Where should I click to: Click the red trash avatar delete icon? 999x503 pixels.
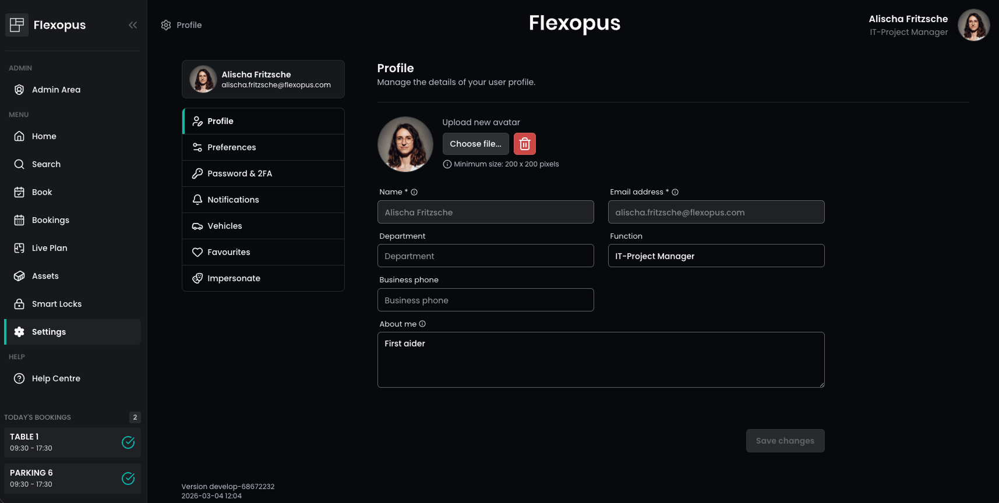pos(524,144)
